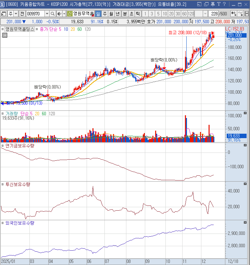Screen dimensions: 250x265
Task: Select the 60 interval button
Action: (184, 14)
